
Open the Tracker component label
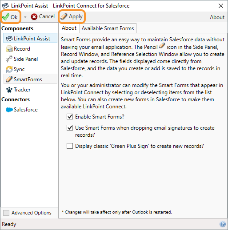[22, 90]
